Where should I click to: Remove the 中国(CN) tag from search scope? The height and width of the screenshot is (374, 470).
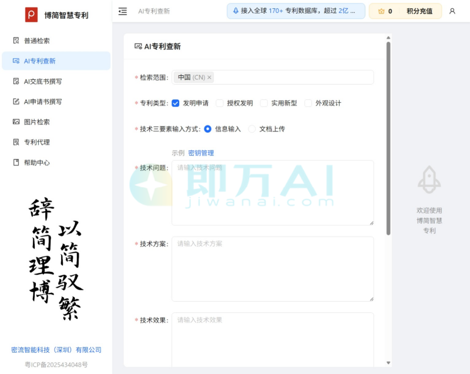coord(210,77)
